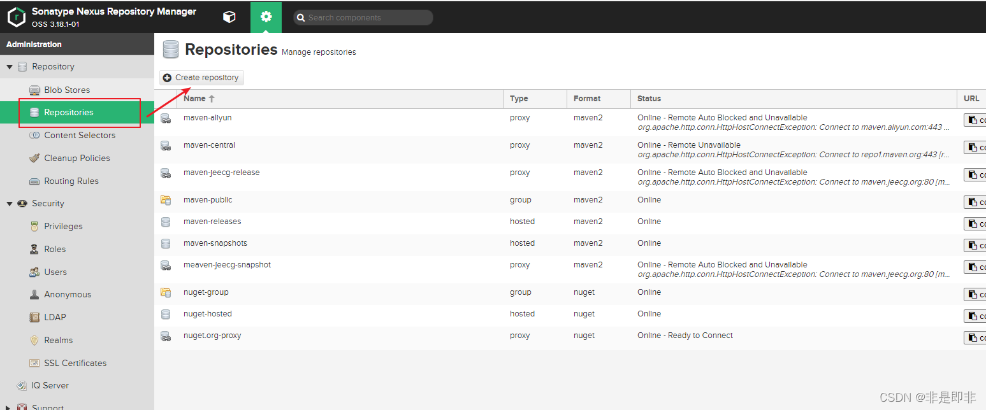Open Cleanup Policies in sidebar
This screenshot has height=410, width=986.
77,158
